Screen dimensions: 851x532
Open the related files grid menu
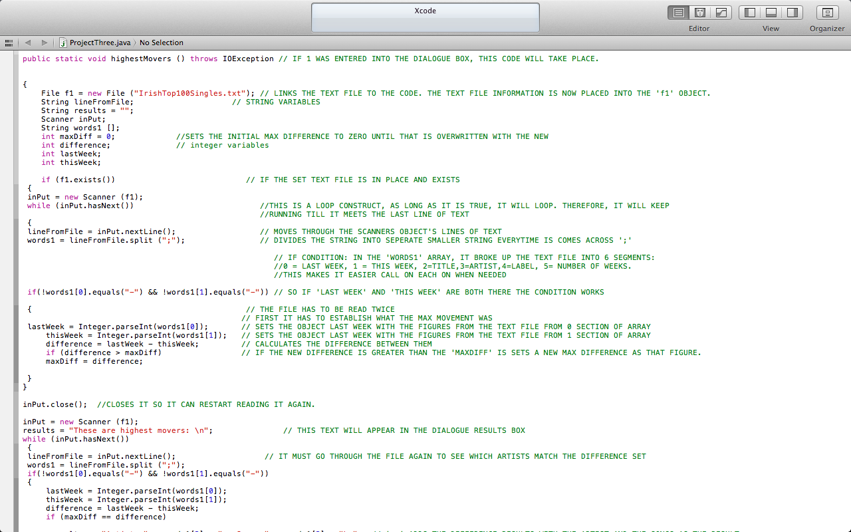[x=9, y=43]
